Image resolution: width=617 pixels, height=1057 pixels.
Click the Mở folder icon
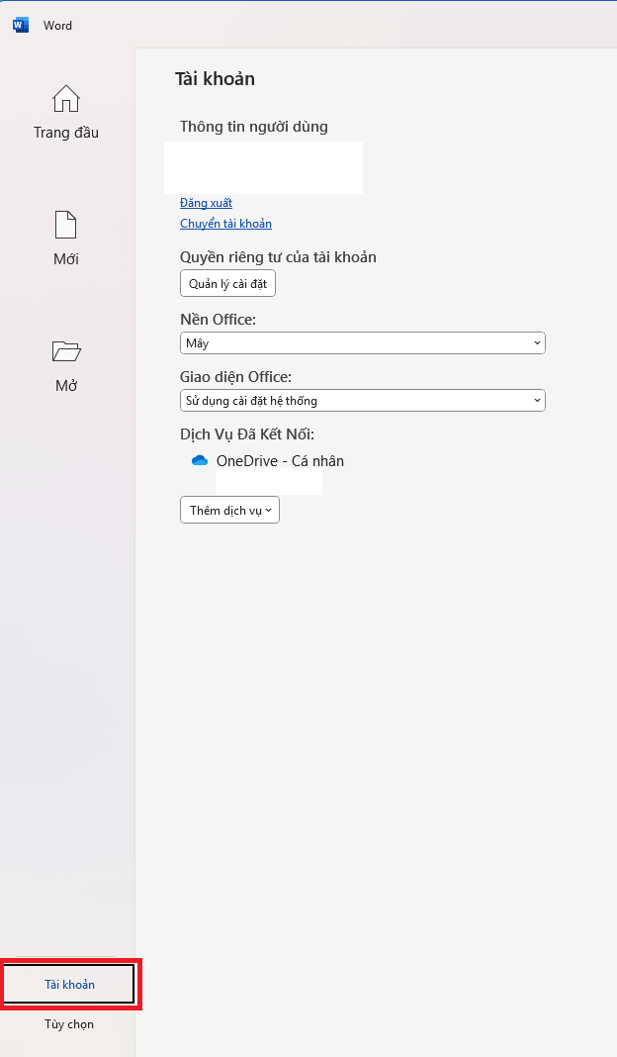(66, 351)
